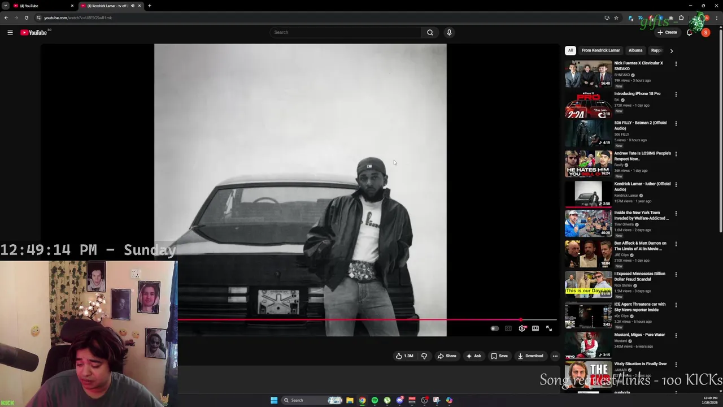Mute the Kendrick Lamar tab audio icon
The height and width of the screenshot is (407, 723).
tap(133, 6)
